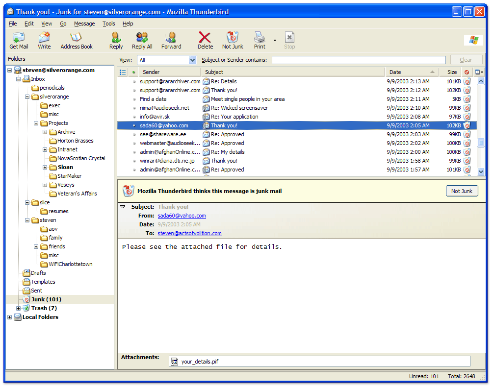
Task: Open the File menu
Action: pos(13,24)
